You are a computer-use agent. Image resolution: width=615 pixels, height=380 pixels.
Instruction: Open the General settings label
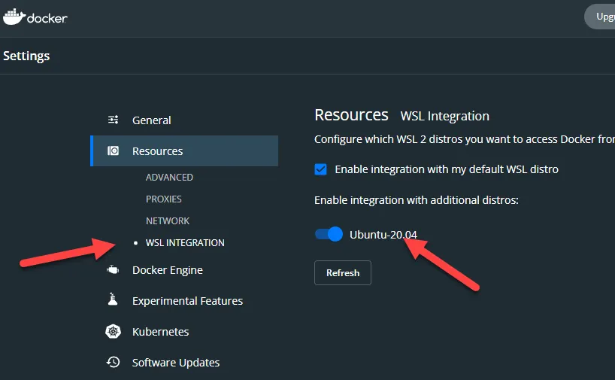click(152, 120)
